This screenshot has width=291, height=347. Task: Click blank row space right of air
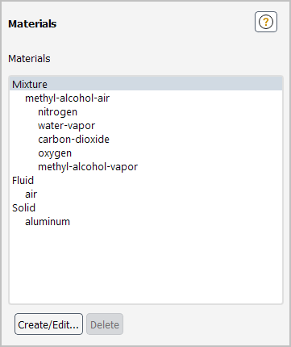[x=160, y=194]
